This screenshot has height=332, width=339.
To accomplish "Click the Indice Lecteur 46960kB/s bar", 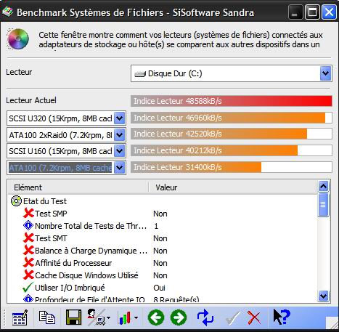I will pyautogui.click(x=232, y=118).
